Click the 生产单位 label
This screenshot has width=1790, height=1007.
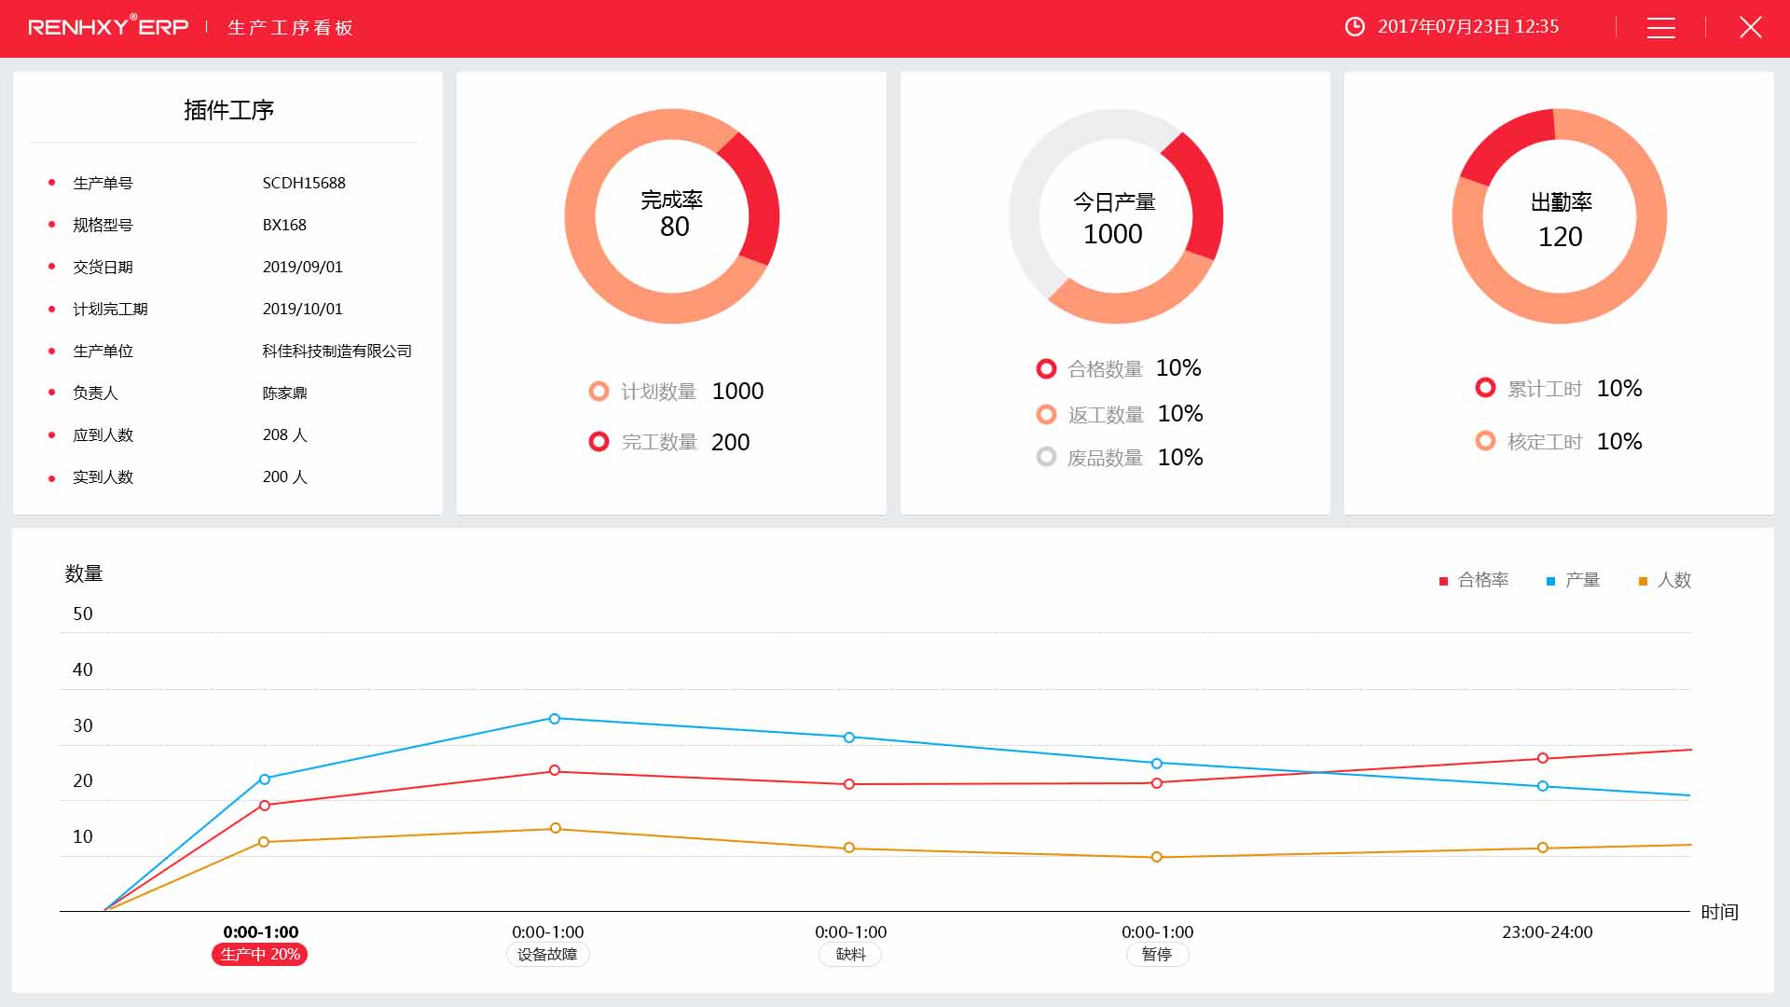[103, 351]
